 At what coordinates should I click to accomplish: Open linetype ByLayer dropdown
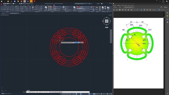(x=84, y=10)
